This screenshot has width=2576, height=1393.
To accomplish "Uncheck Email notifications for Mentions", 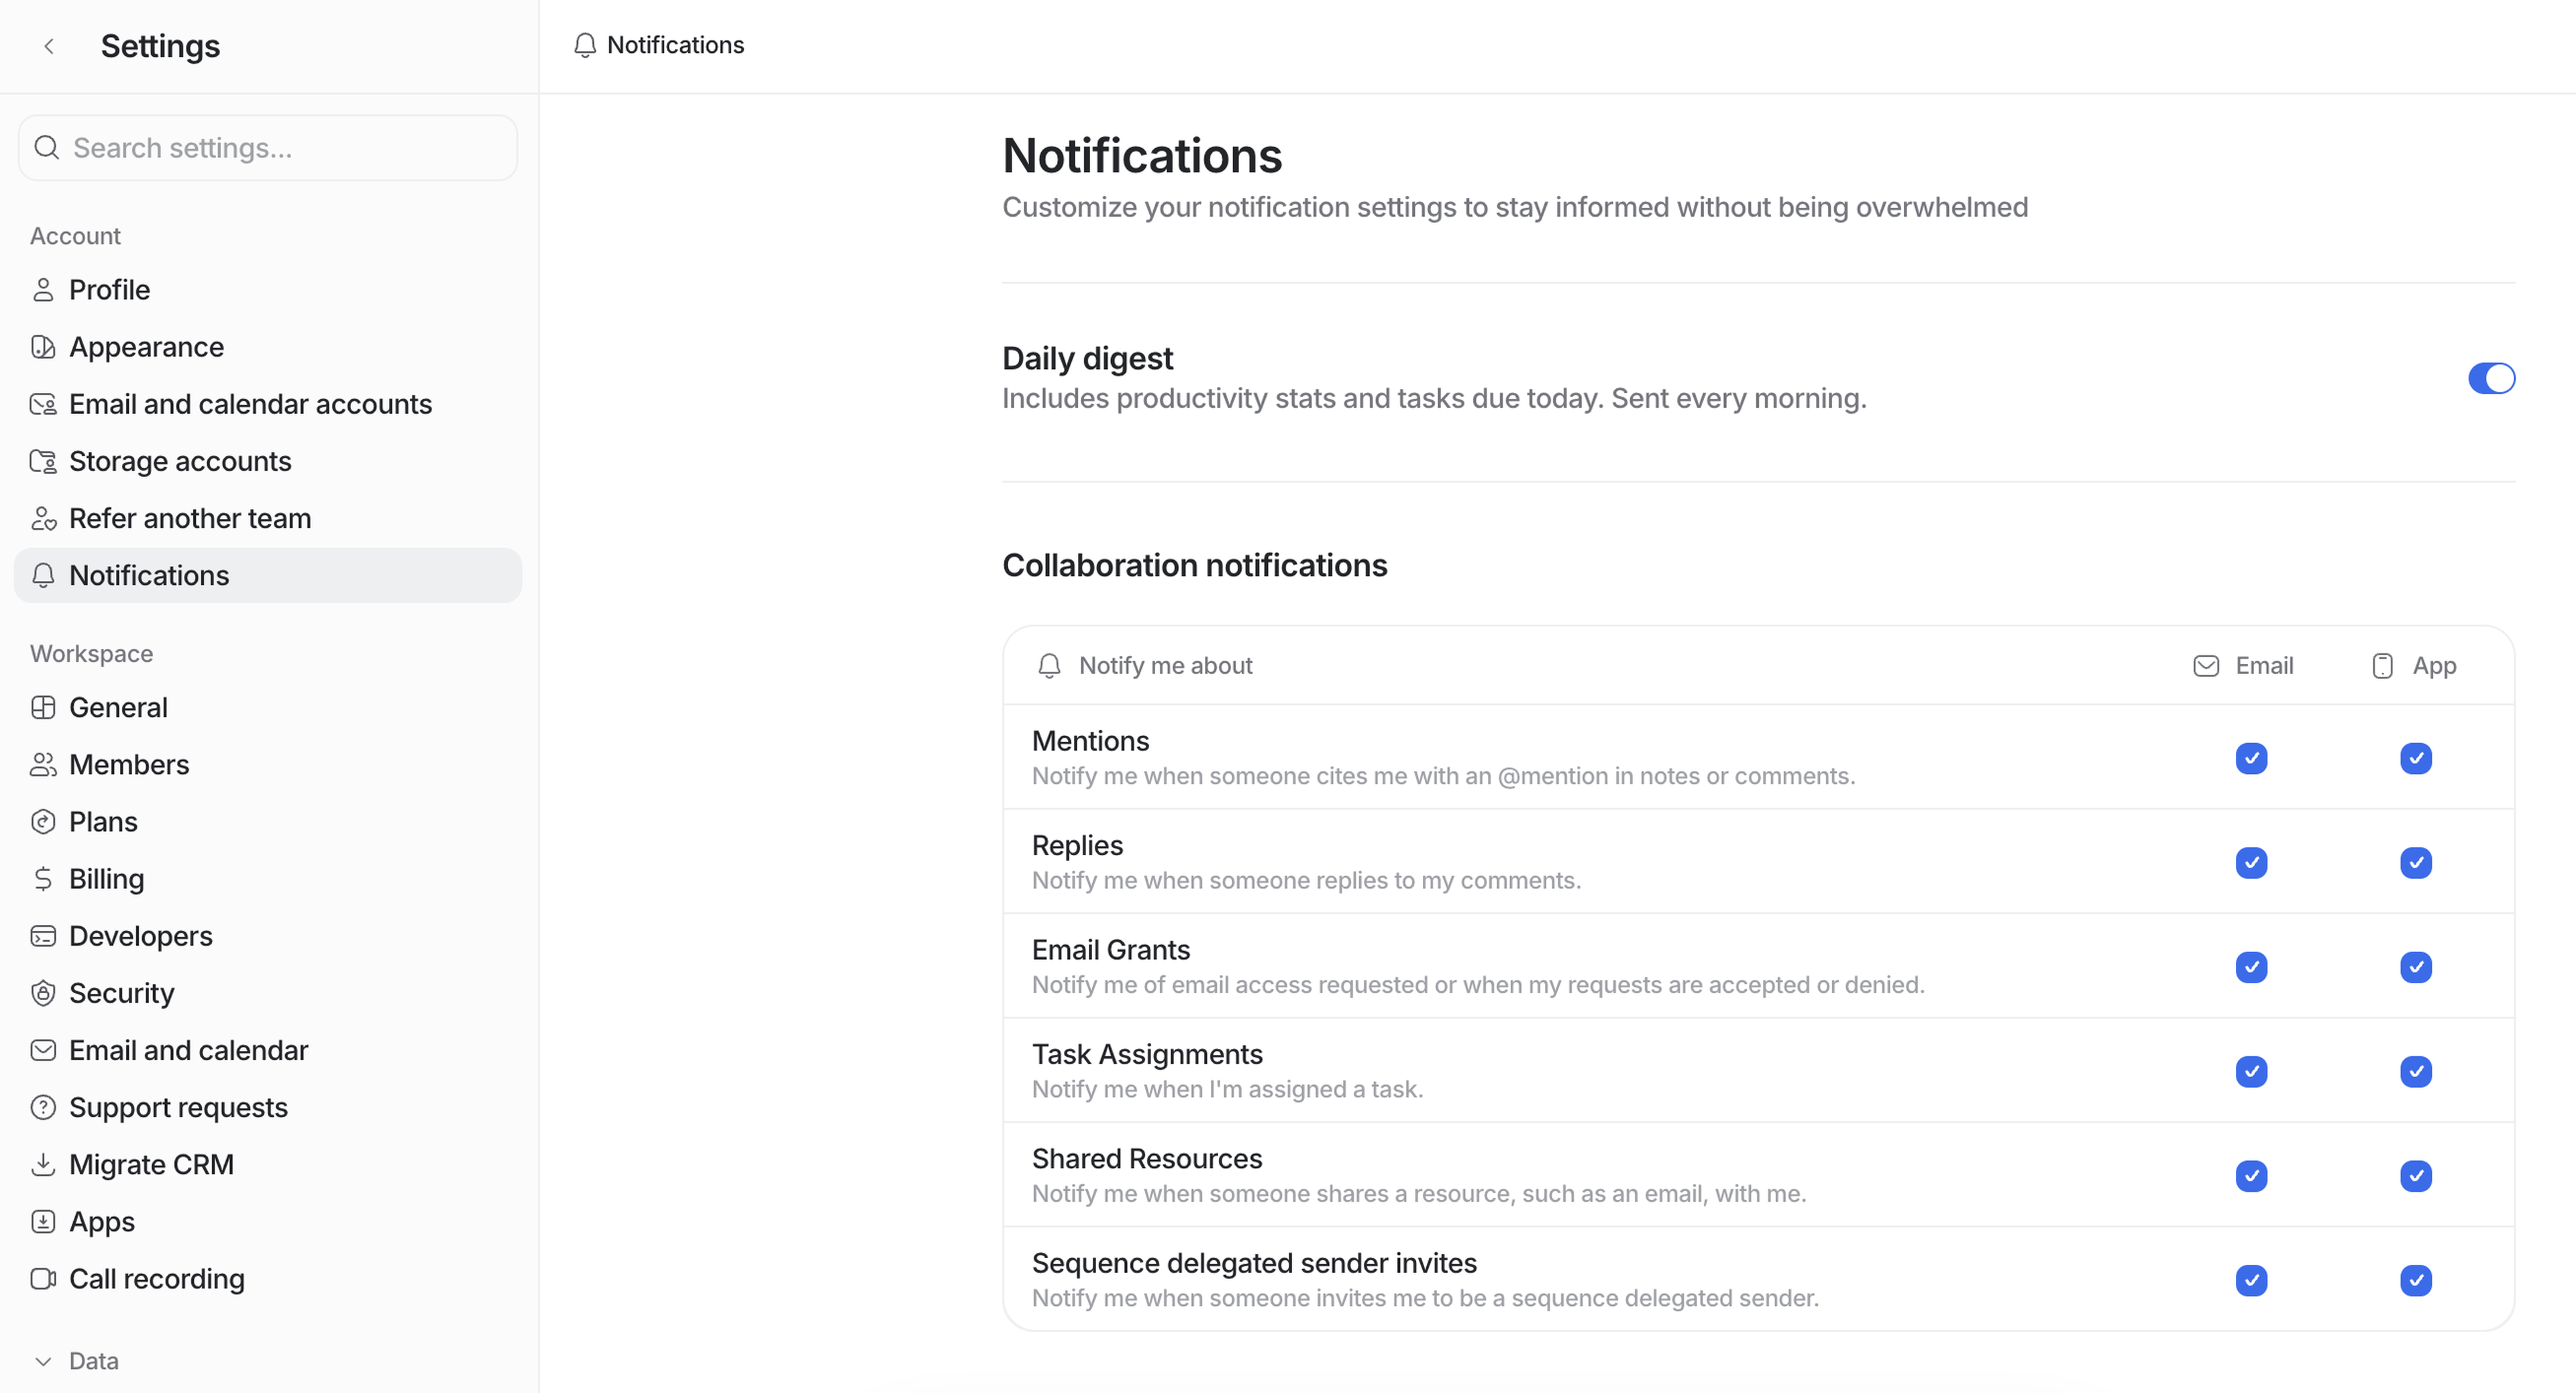I will (x=2251, y=758).
